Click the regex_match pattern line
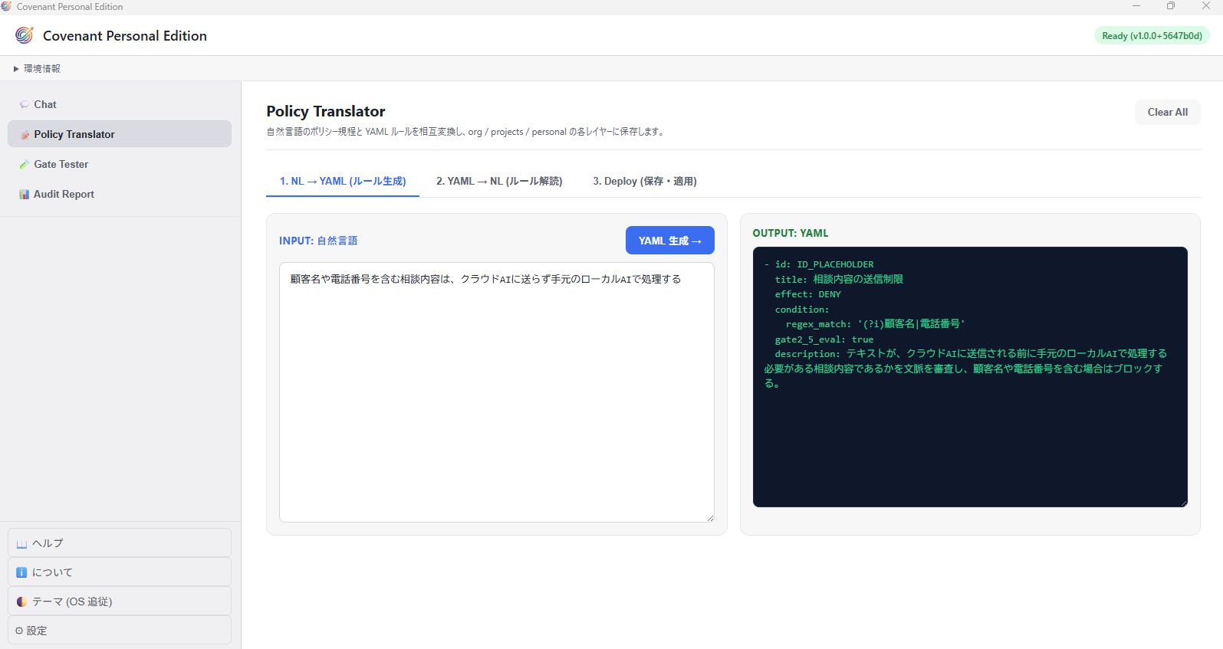Viewport: 1223px width, 649px height. point(875,324)
